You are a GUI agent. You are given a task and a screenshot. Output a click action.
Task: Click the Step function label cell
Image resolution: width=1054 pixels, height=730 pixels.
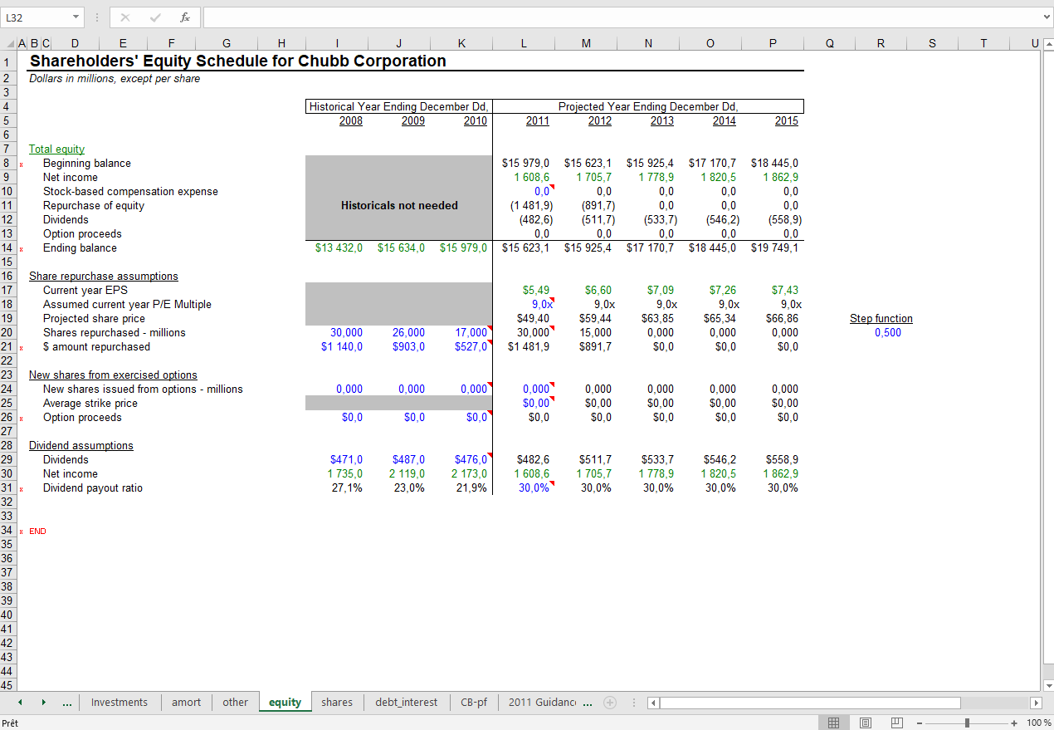pyautogui.click(x=881, y=319)
